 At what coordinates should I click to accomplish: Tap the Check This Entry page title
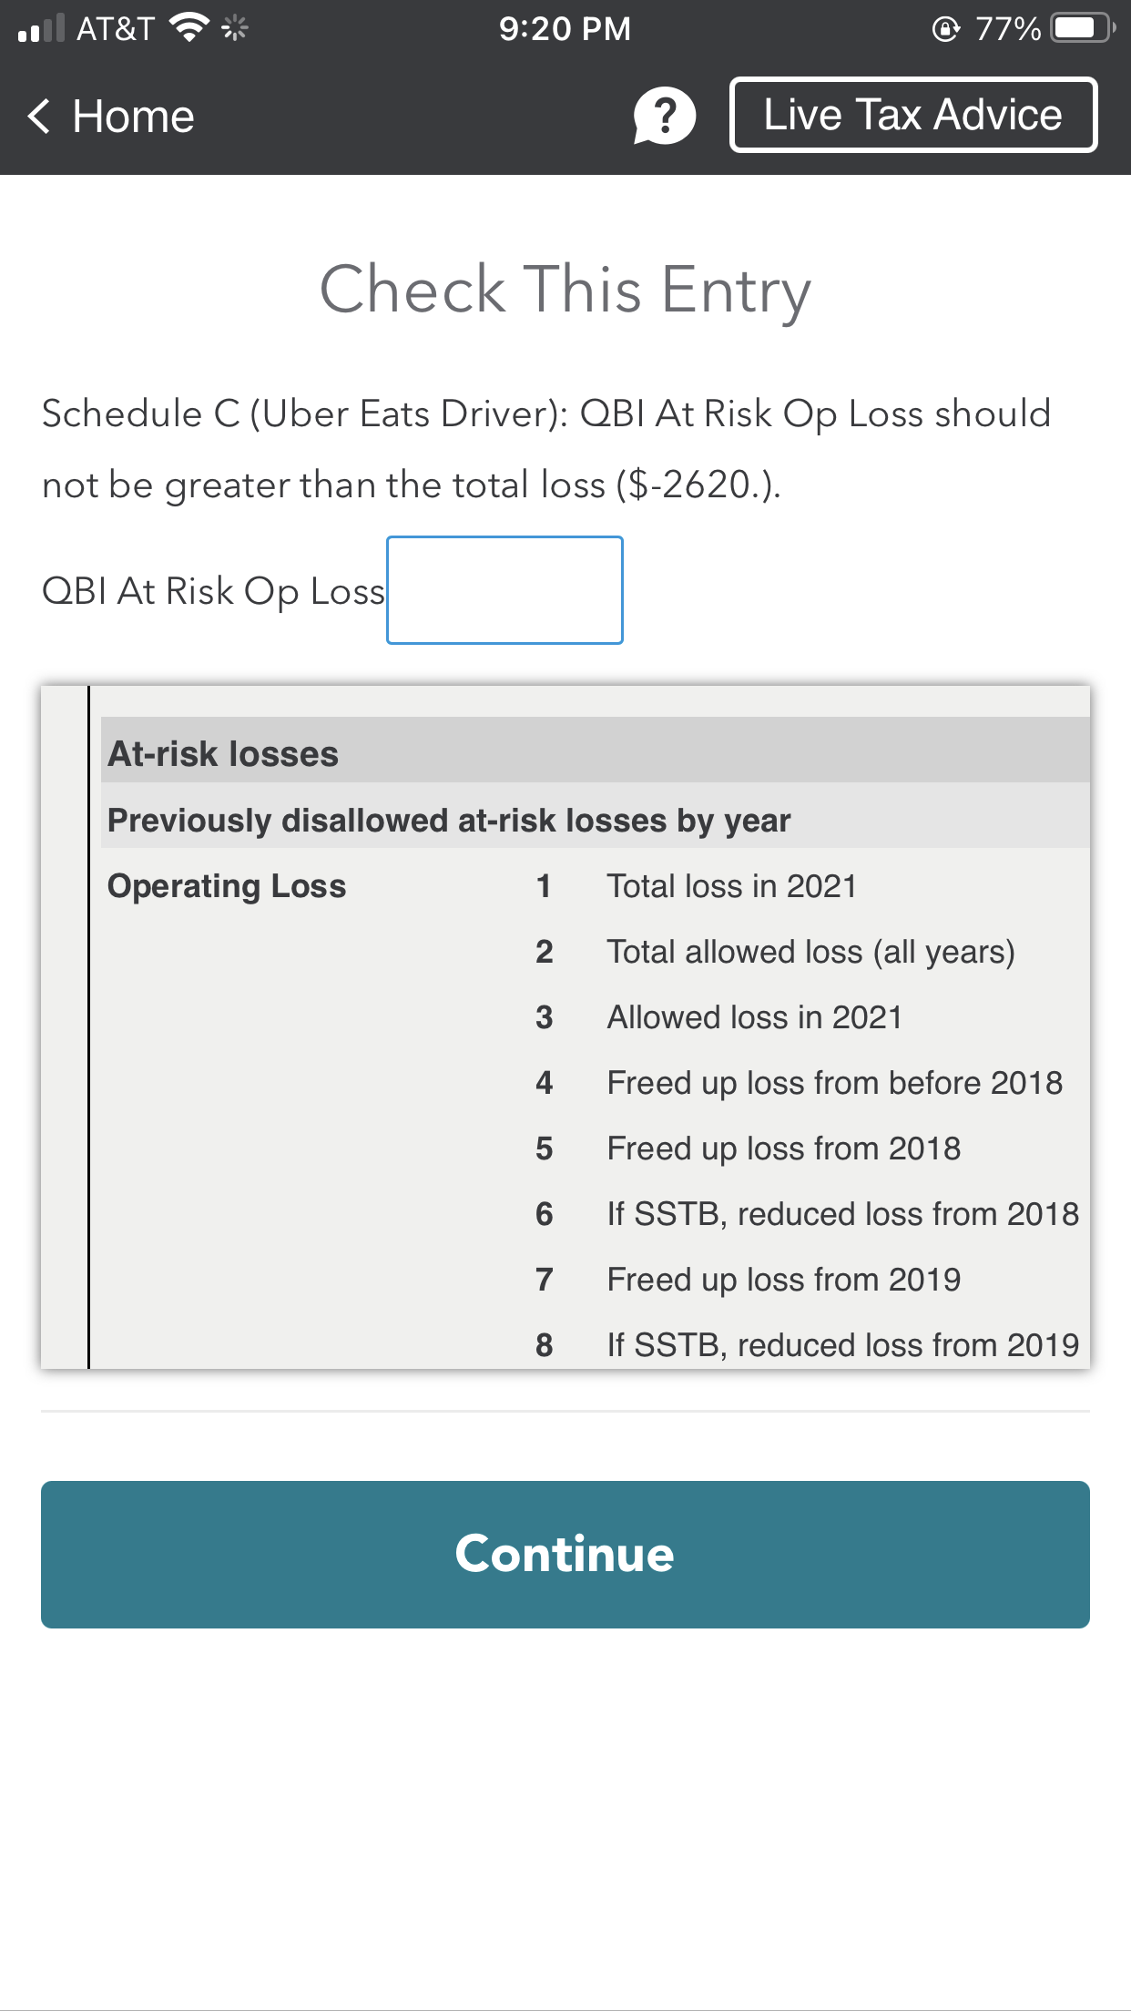565,290
